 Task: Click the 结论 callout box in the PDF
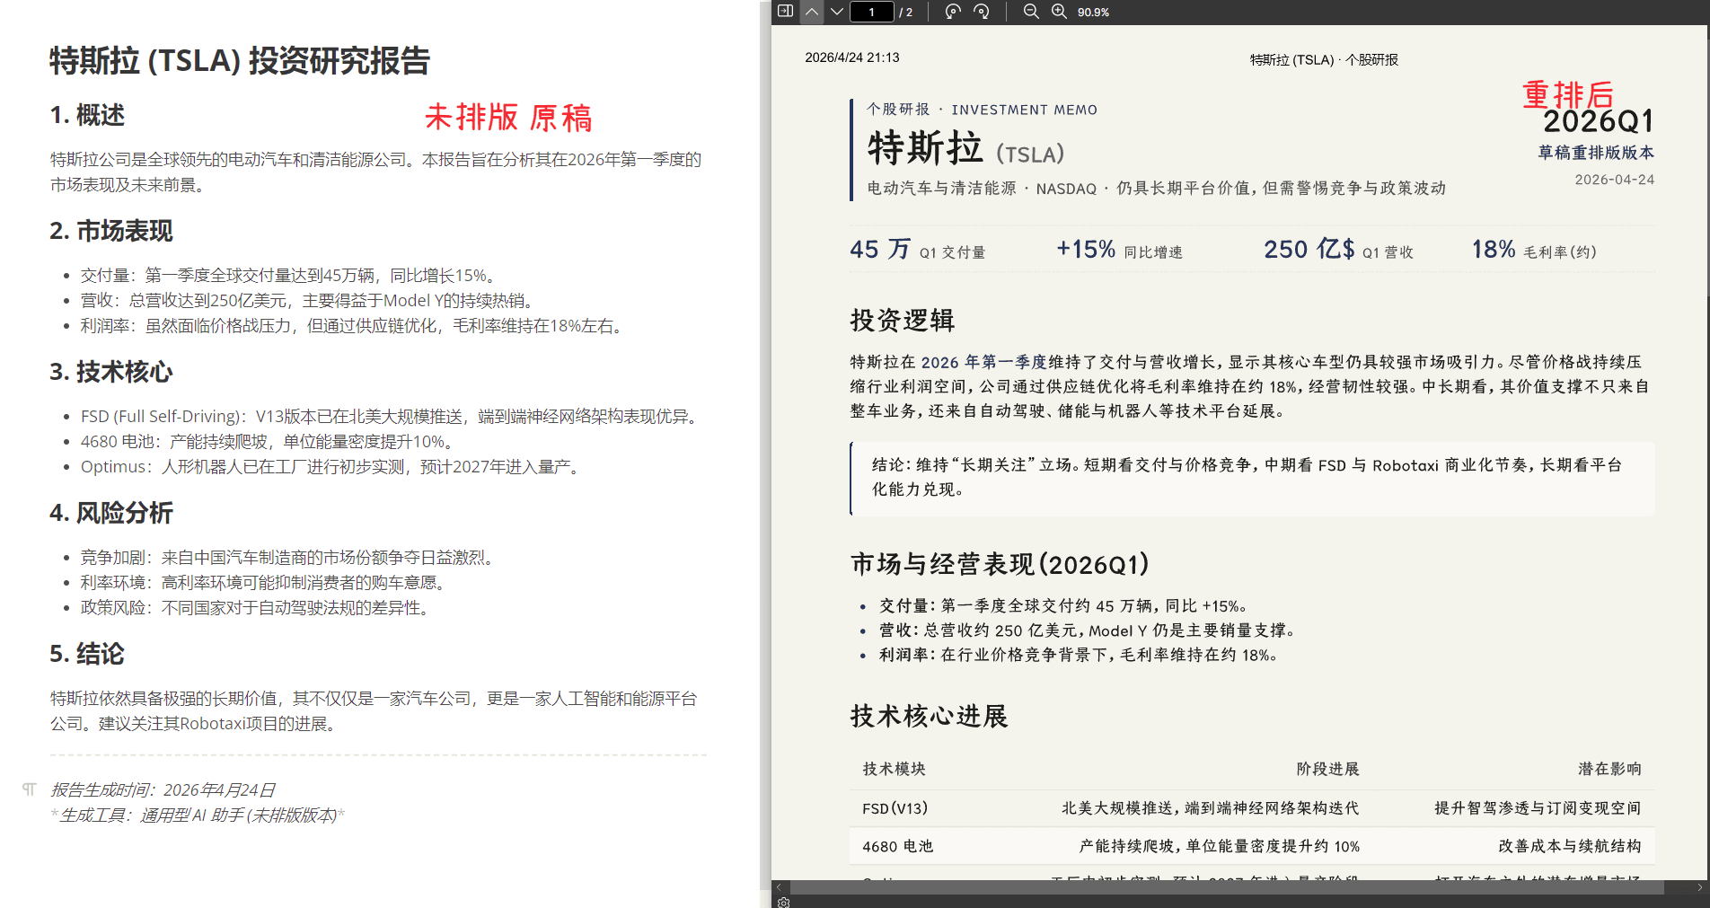click(1252, 478)
